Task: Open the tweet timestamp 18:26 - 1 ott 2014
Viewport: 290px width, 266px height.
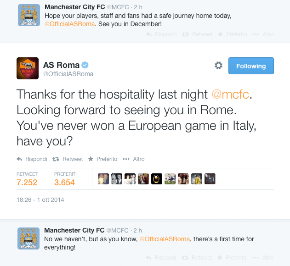Action: 40,200
